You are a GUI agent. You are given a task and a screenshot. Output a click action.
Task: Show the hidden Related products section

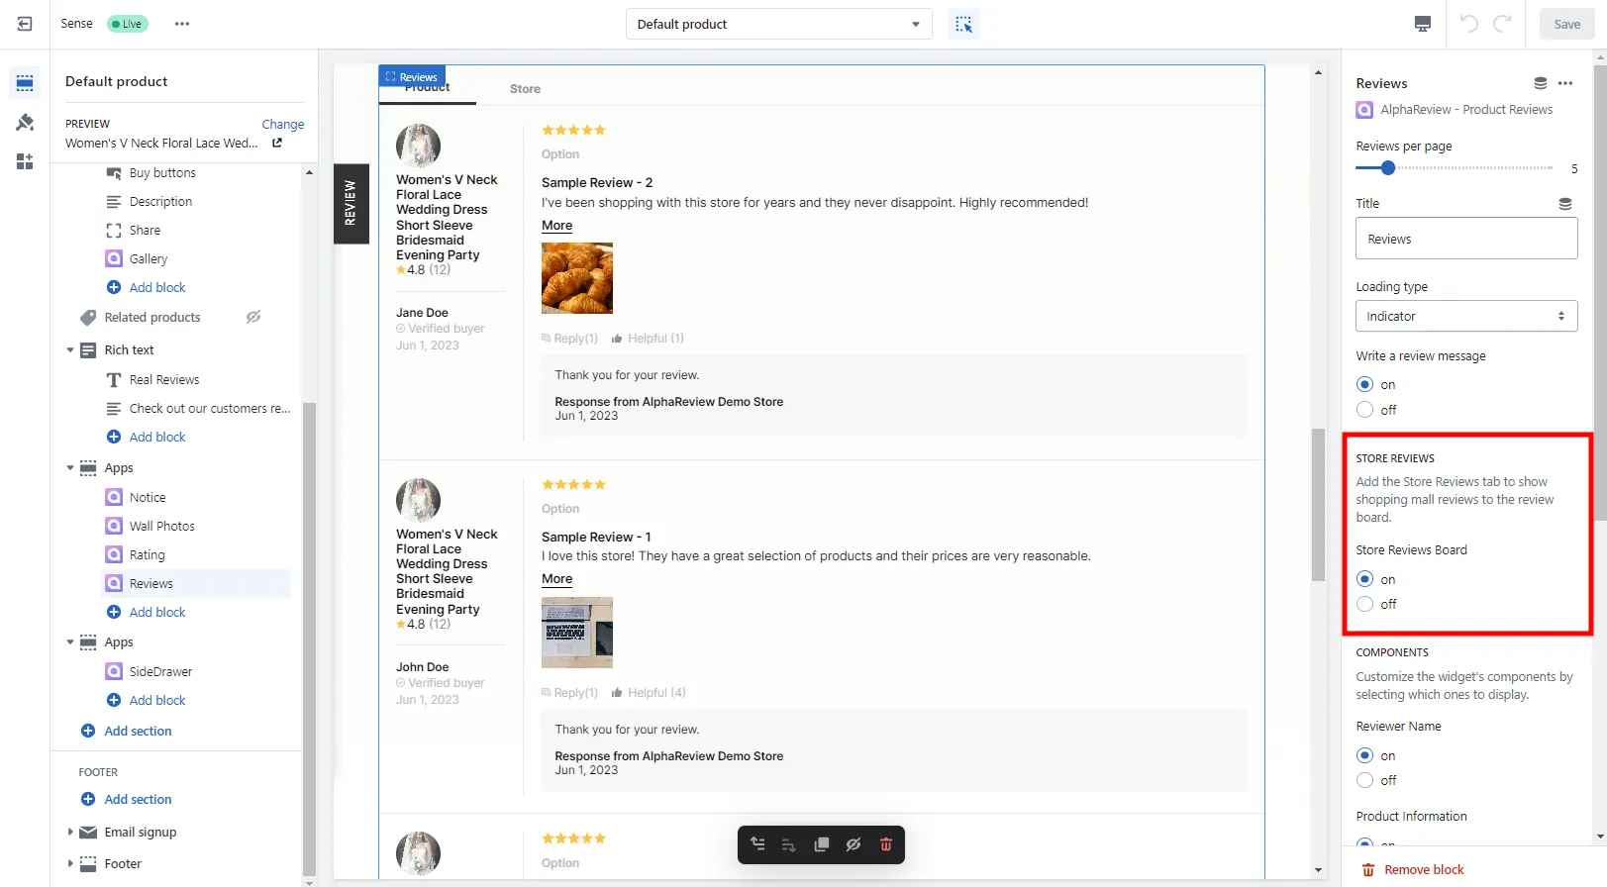[253, 317]
